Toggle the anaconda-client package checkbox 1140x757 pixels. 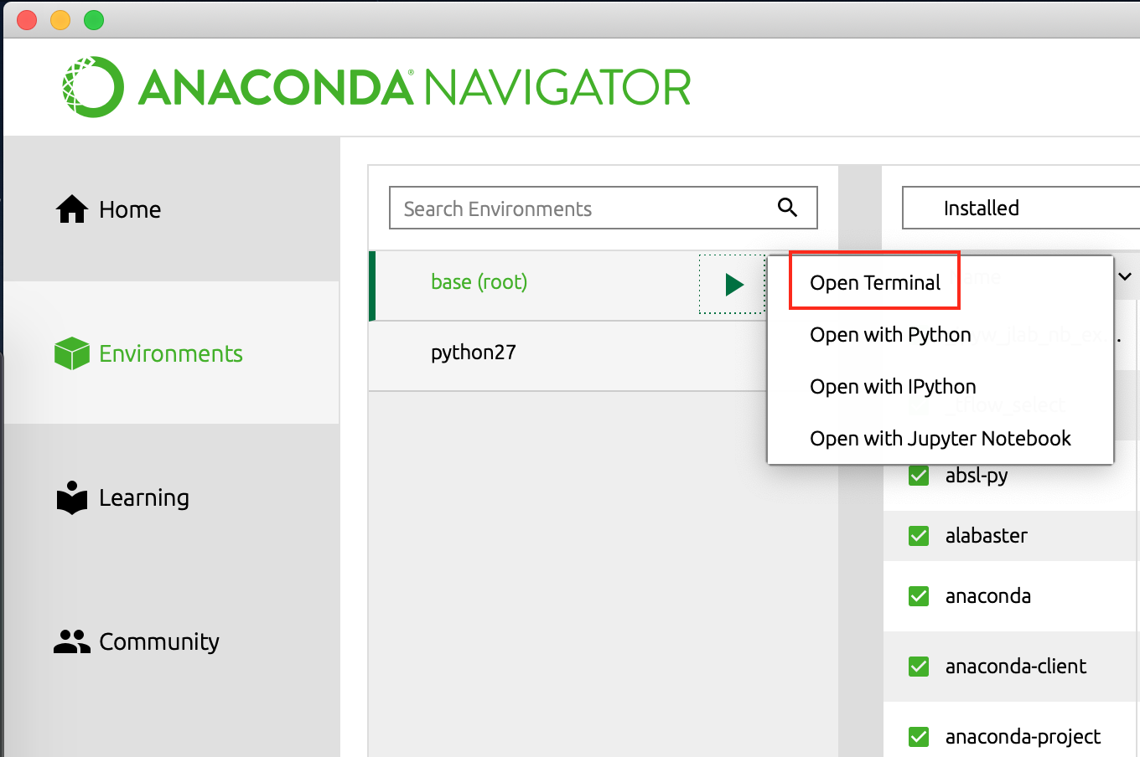tap(919, 667)
